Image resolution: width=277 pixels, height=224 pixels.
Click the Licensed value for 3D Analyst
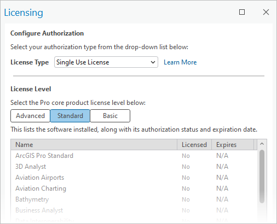(186, 167)
